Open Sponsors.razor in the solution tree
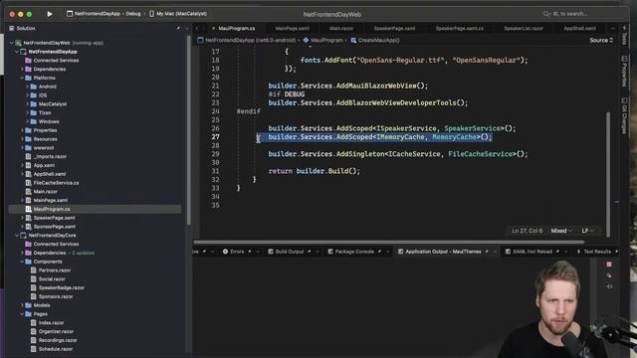 click(x=56, y=296)
